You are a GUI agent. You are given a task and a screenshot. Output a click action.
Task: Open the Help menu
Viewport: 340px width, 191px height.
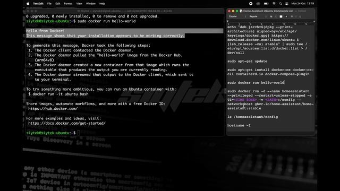[102, 4]
